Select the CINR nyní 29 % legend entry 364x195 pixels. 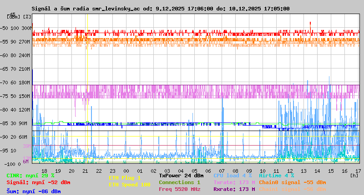(30, 175)
